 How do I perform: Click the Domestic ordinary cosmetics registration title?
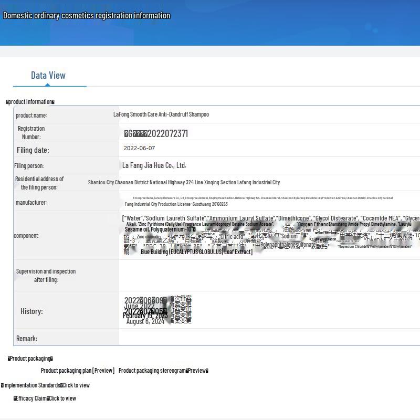pos(87,15)
